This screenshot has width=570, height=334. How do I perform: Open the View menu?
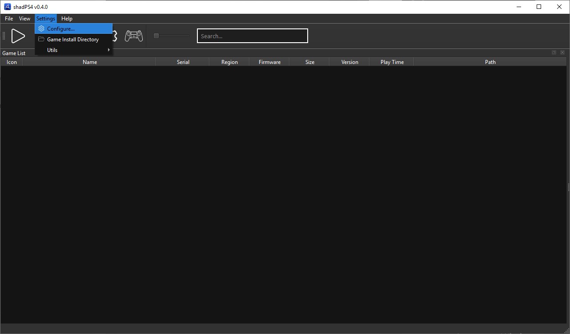[24, 19]
